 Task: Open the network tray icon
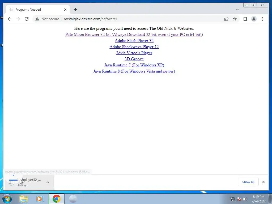(x=232, y=199)
